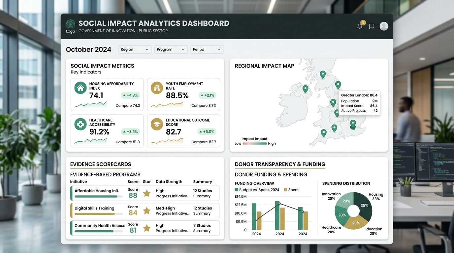Toggle the star for Digital Skills Training
Viewport: 454px width, 253px height.
(147, 211)
